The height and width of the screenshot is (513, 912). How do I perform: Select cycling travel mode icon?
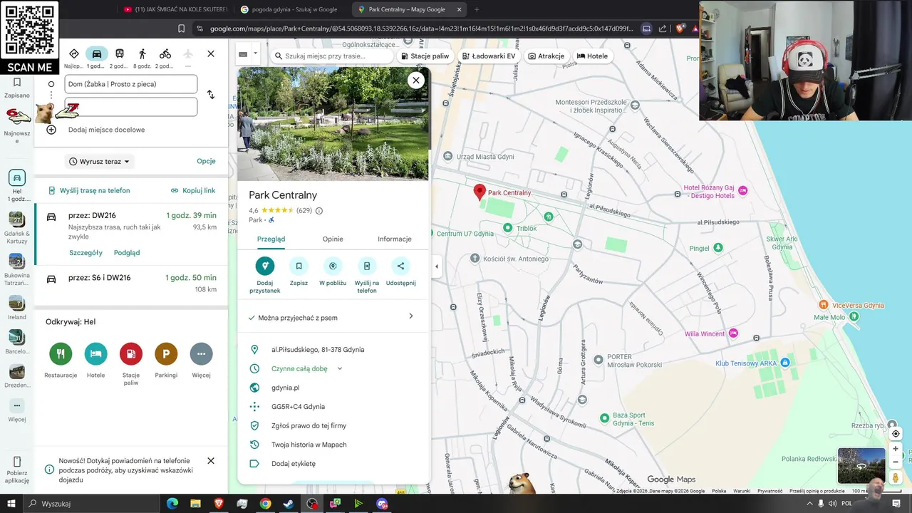pyautogui.click(x=165, y=54)
